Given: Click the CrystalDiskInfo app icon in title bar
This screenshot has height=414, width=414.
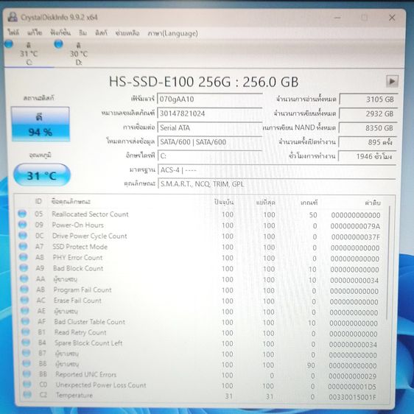Looking at the screenshot, I should pyautogui.click(x=13, y=17).
